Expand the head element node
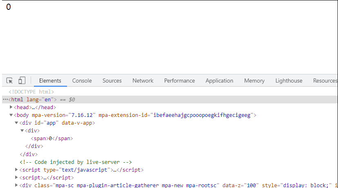Screen dimensions: 338x188 pyautogui.click(x=11, y=107)
